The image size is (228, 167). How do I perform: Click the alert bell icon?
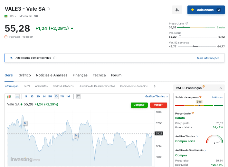click(x=177, y=10)
